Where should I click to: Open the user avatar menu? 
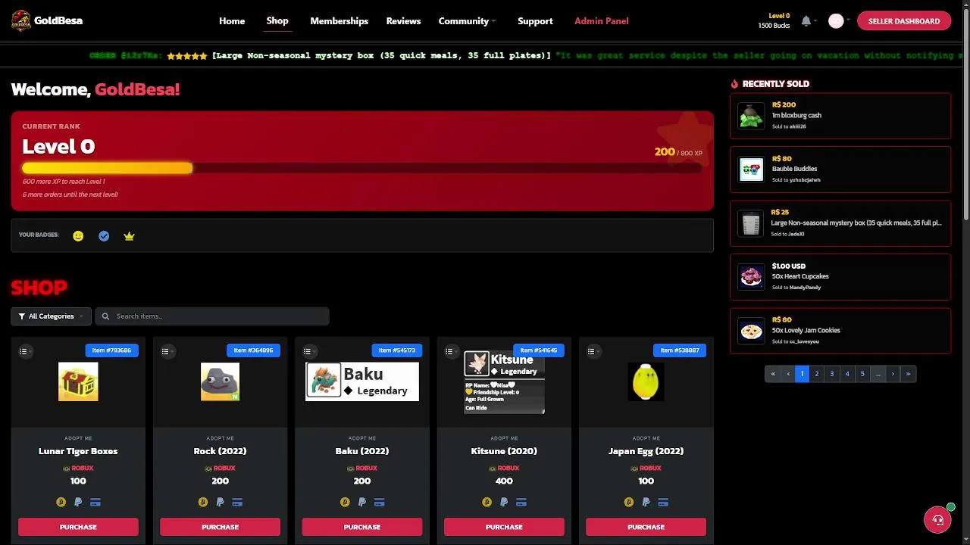point(836,21)
